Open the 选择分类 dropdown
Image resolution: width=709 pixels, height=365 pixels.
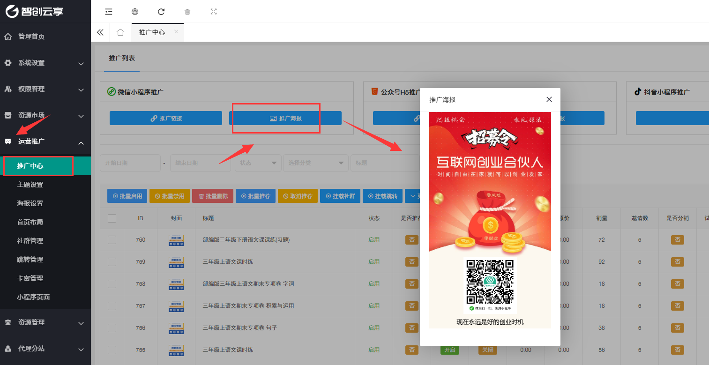pos(316,163)
